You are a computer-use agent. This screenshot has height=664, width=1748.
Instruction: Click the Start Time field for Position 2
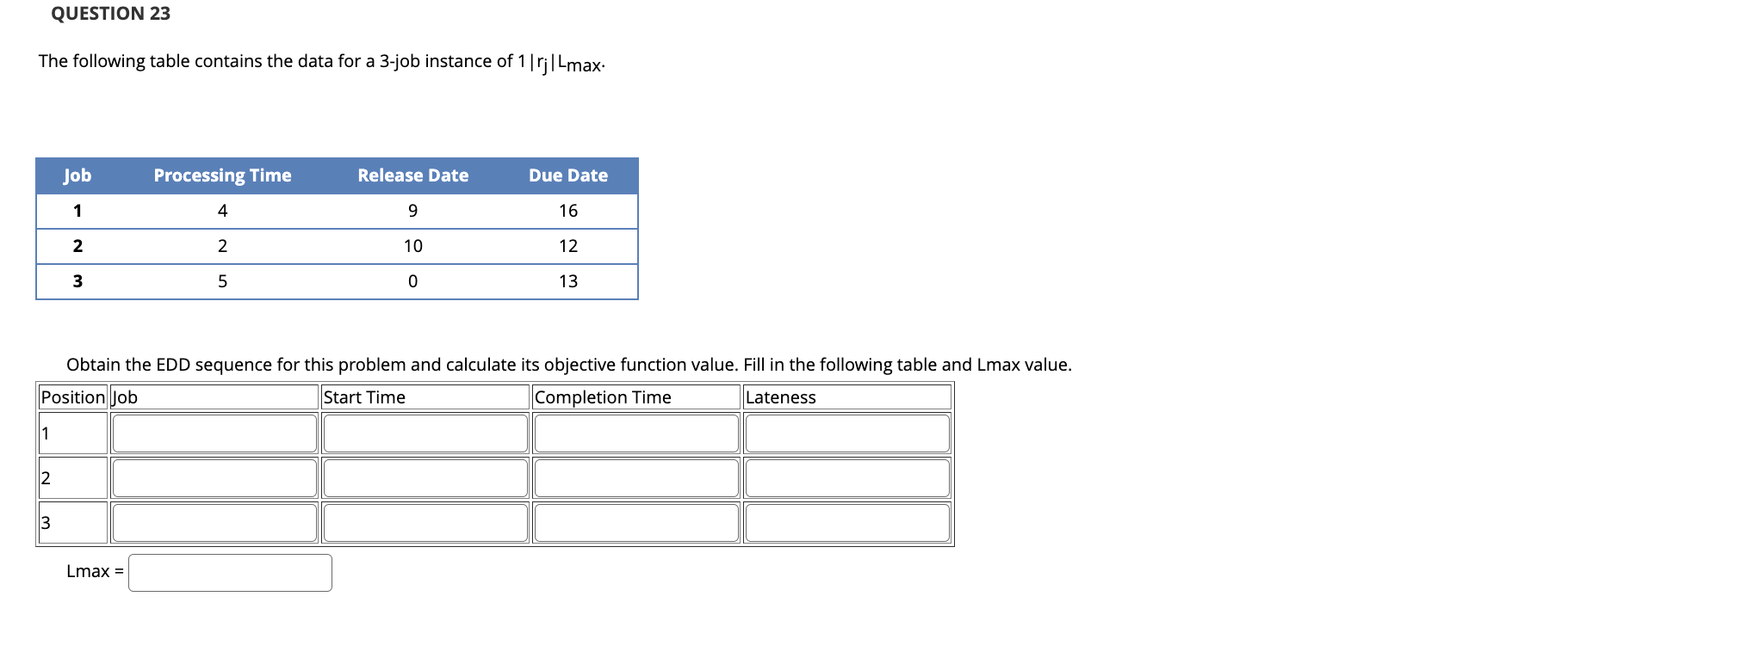coord(425,477)
